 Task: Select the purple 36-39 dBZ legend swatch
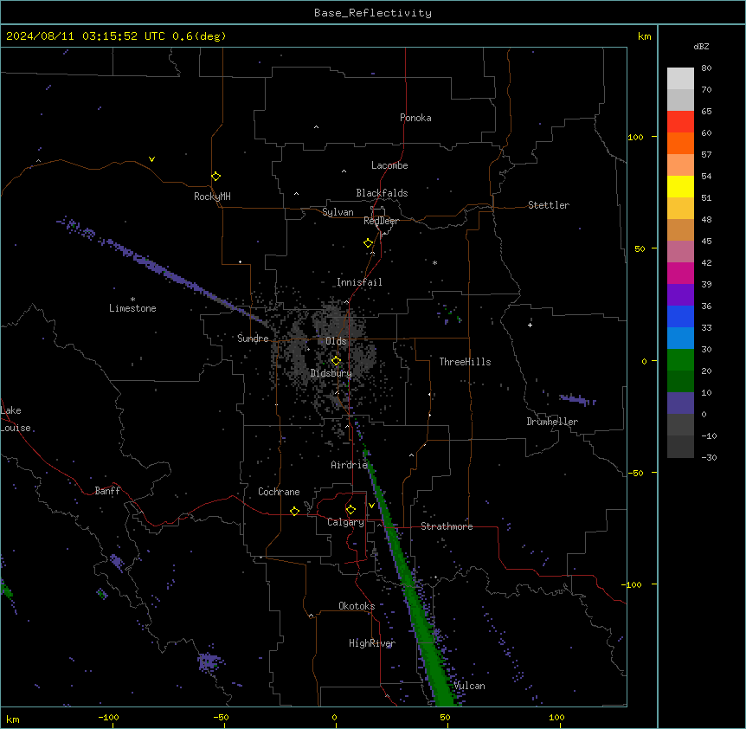(680, 295)
